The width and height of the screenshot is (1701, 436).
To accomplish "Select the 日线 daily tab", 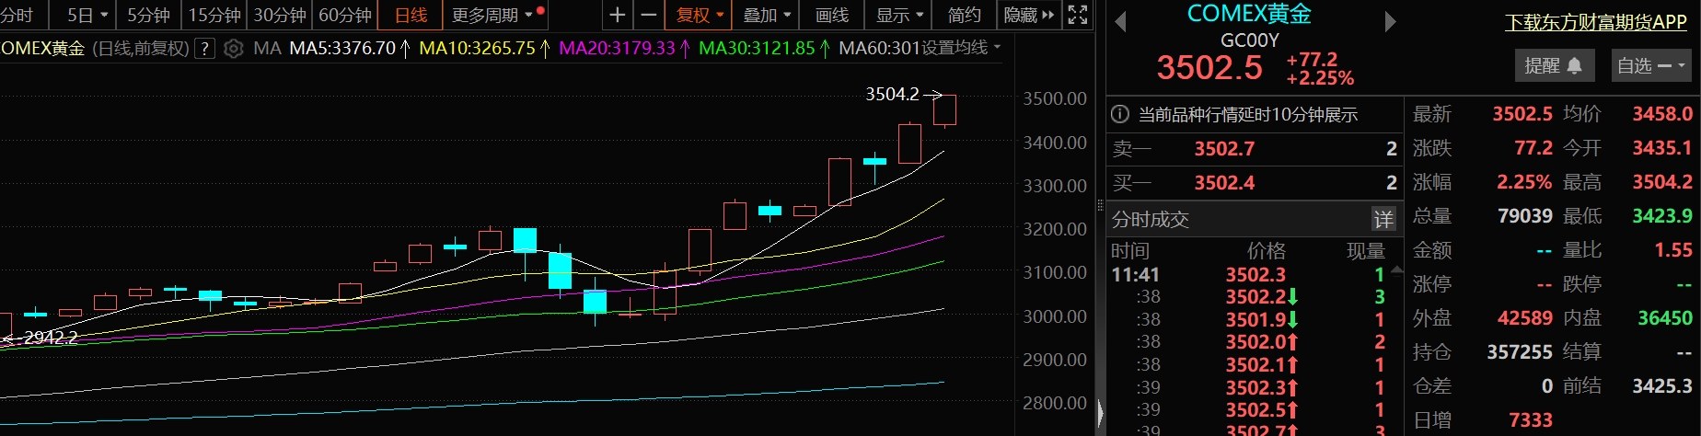I will click(411, 15).
